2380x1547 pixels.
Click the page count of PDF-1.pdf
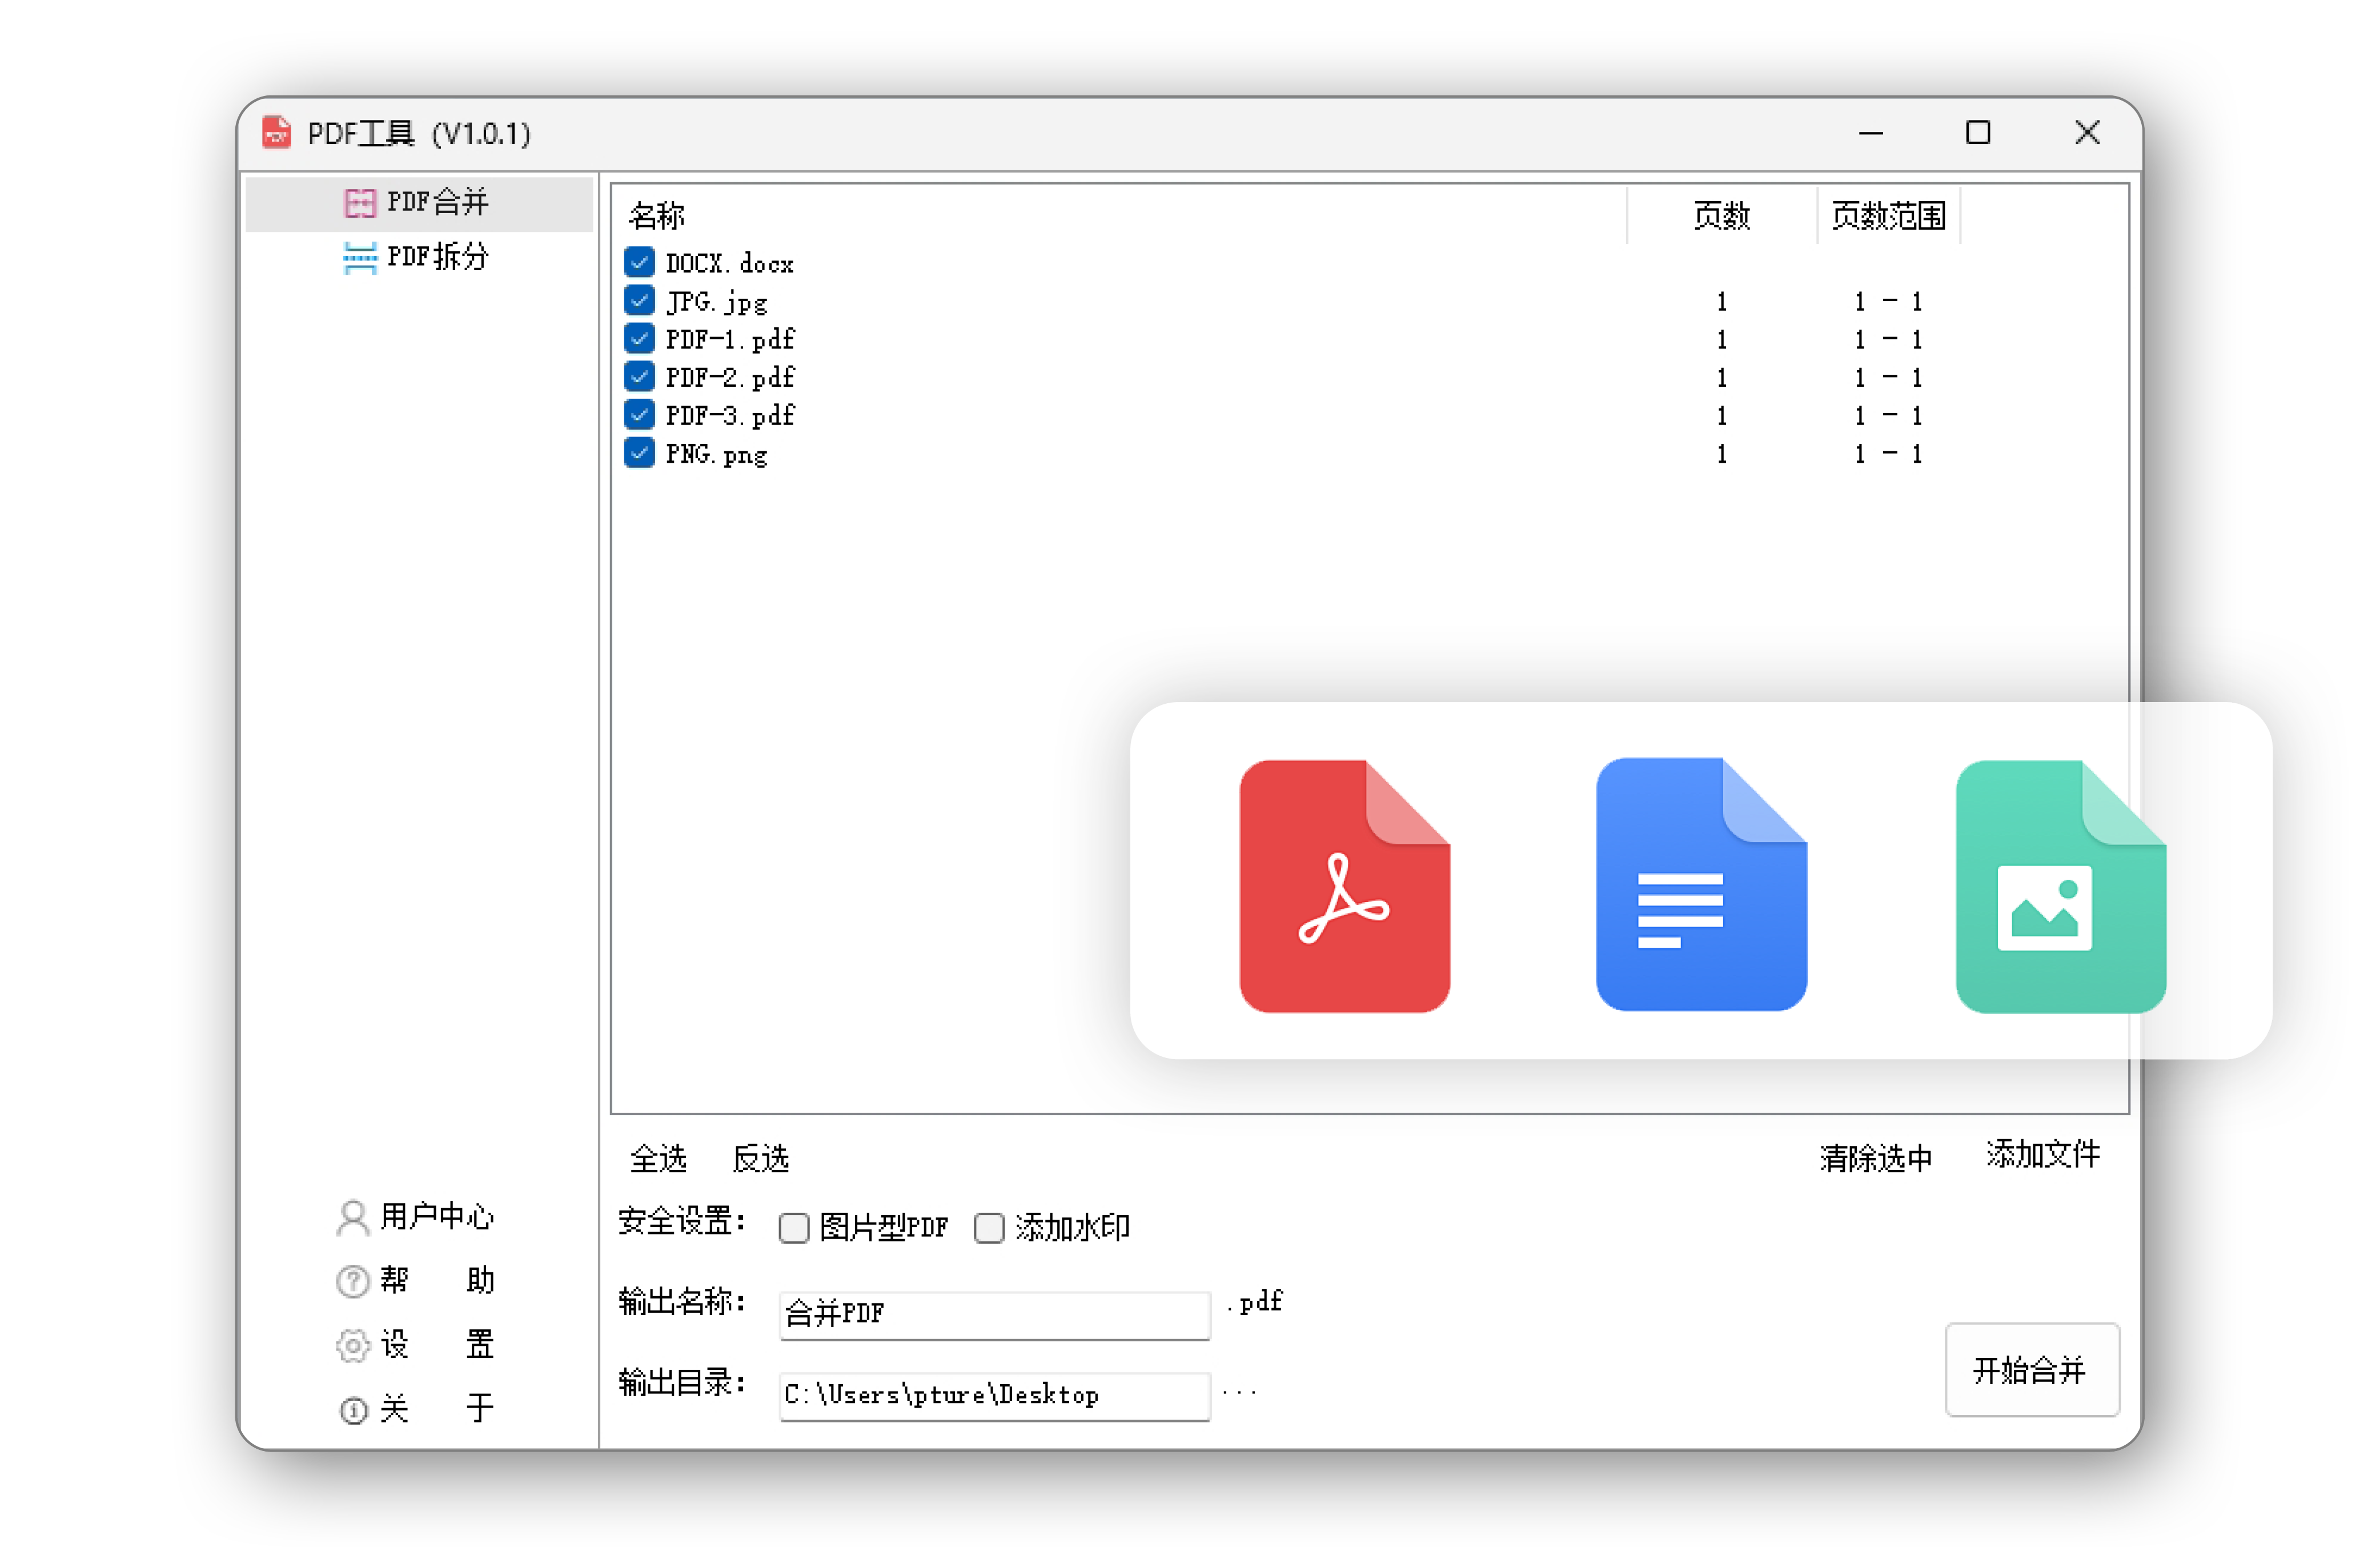pos(1721,339)
